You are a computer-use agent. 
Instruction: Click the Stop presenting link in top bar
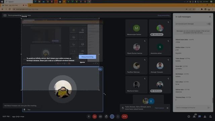(164, 15)
